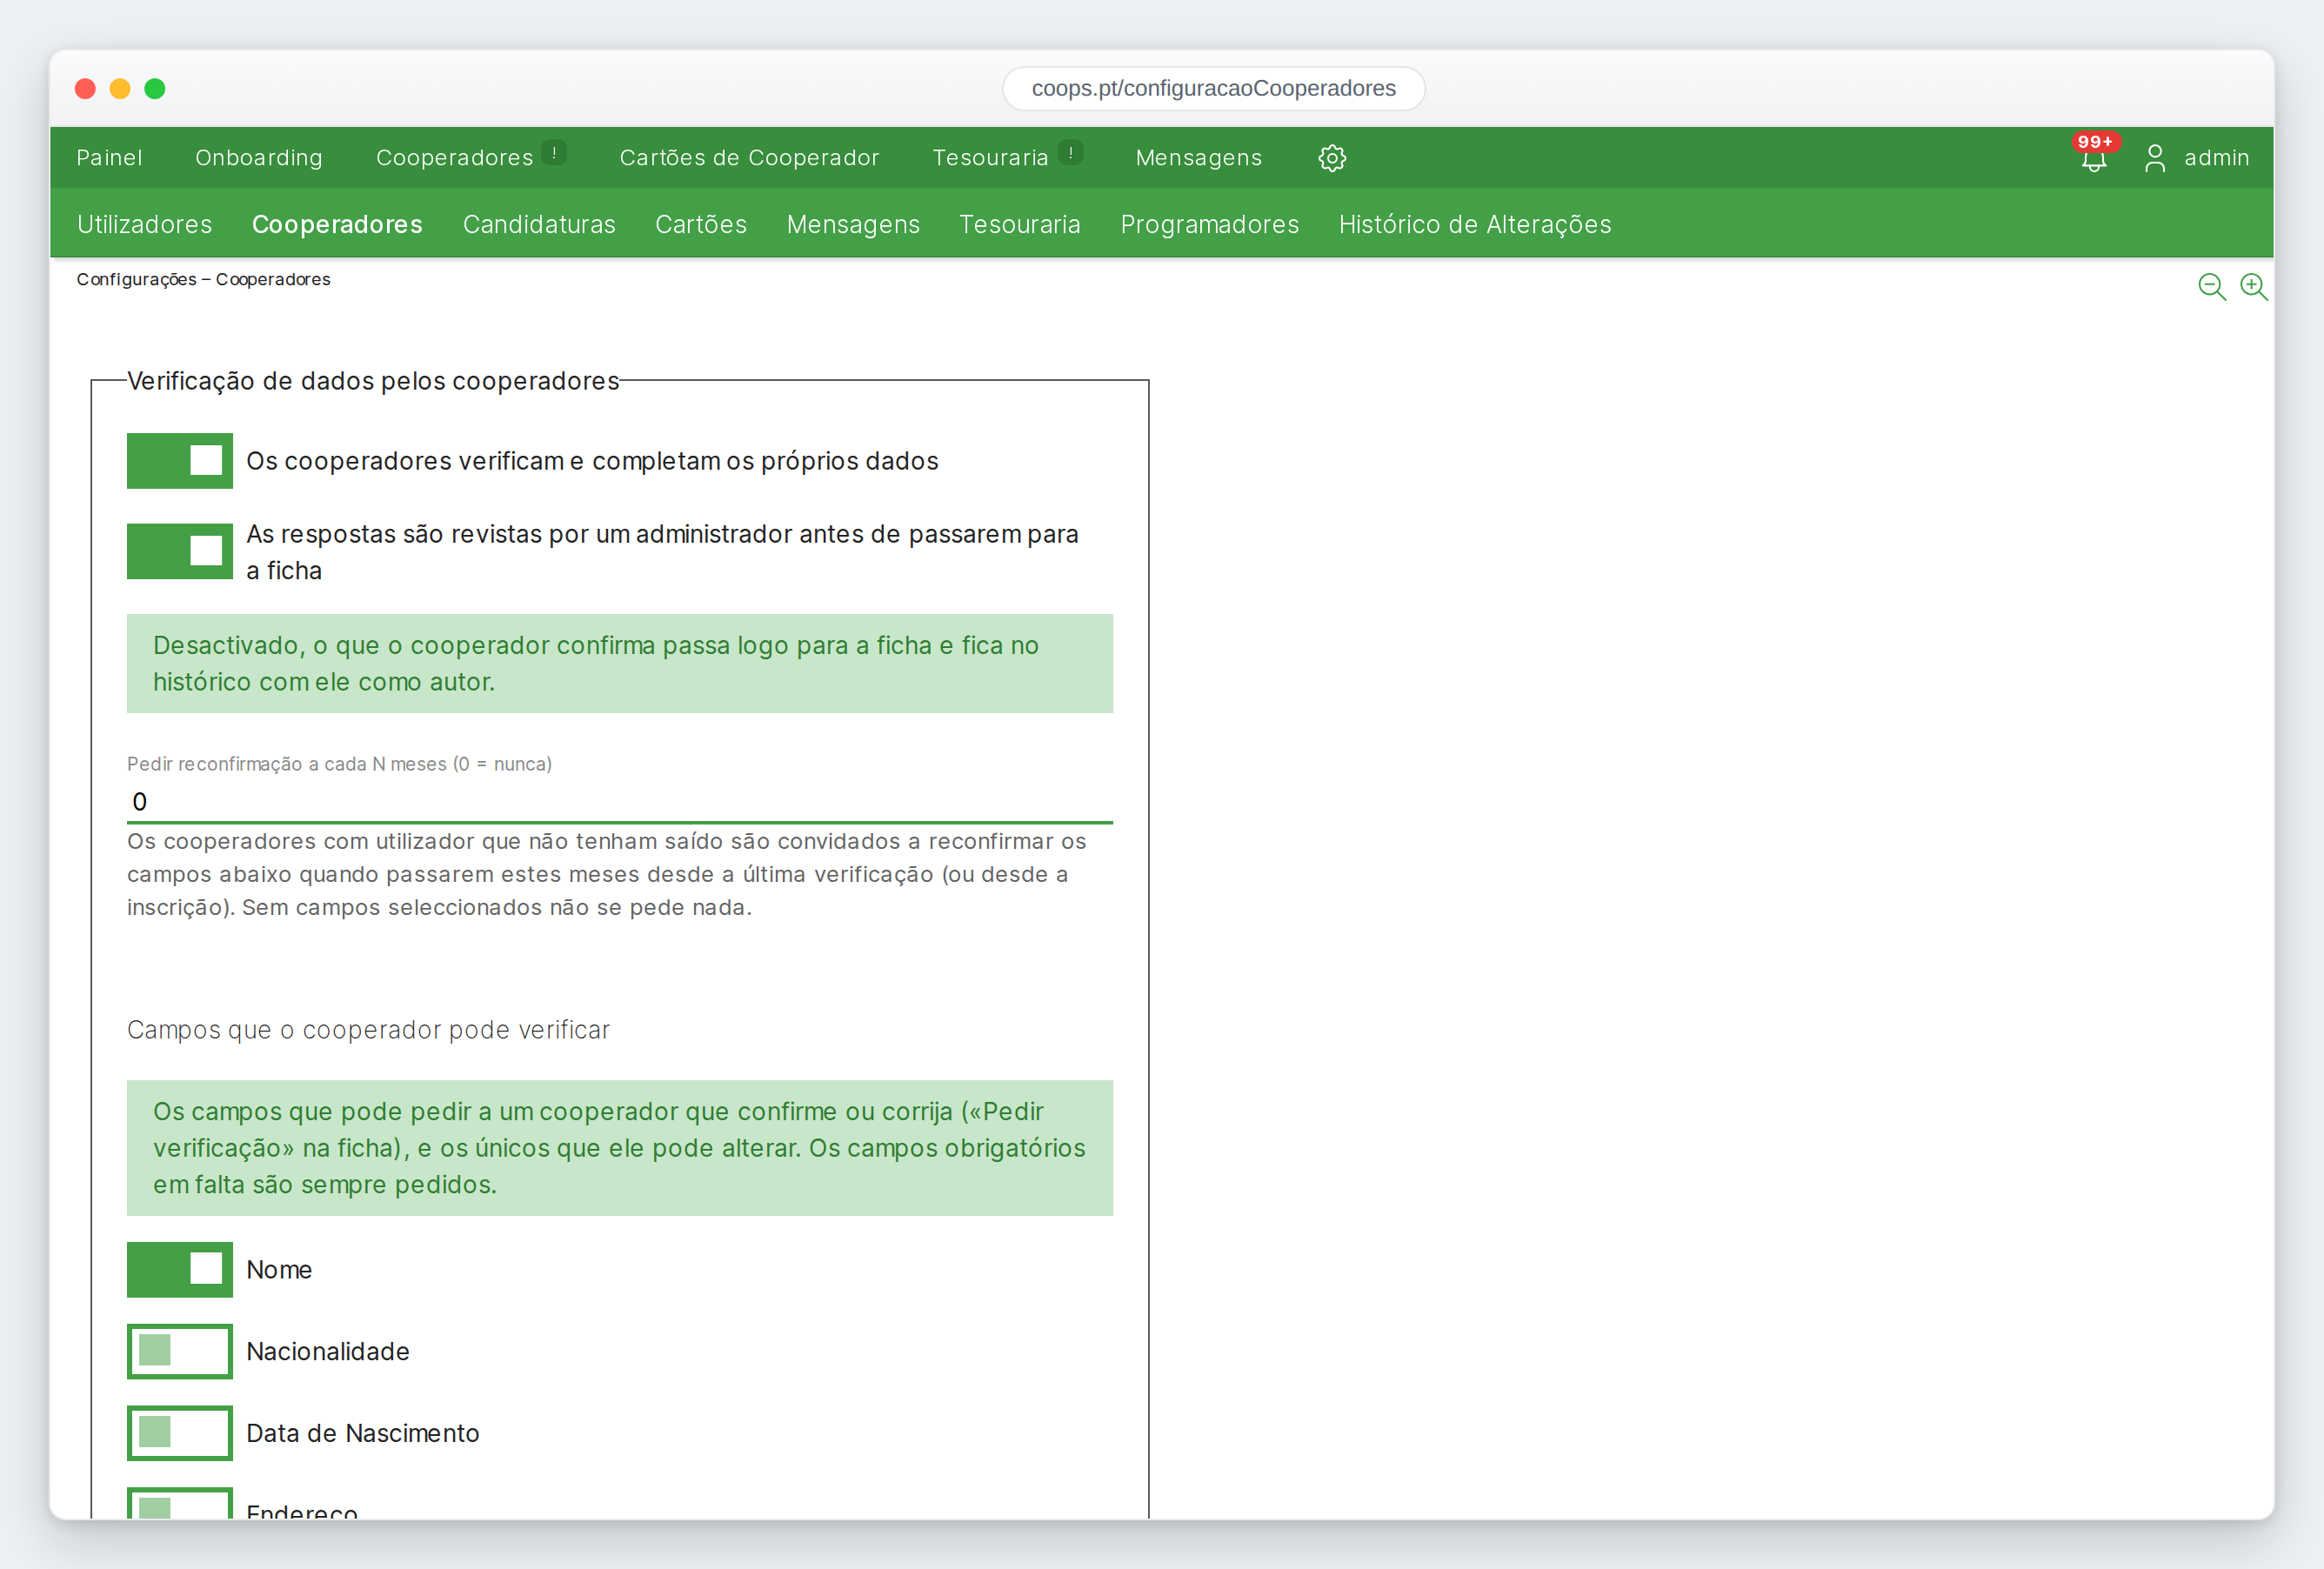Enable the Nacionalidade field toggle

pos(180,1351)
